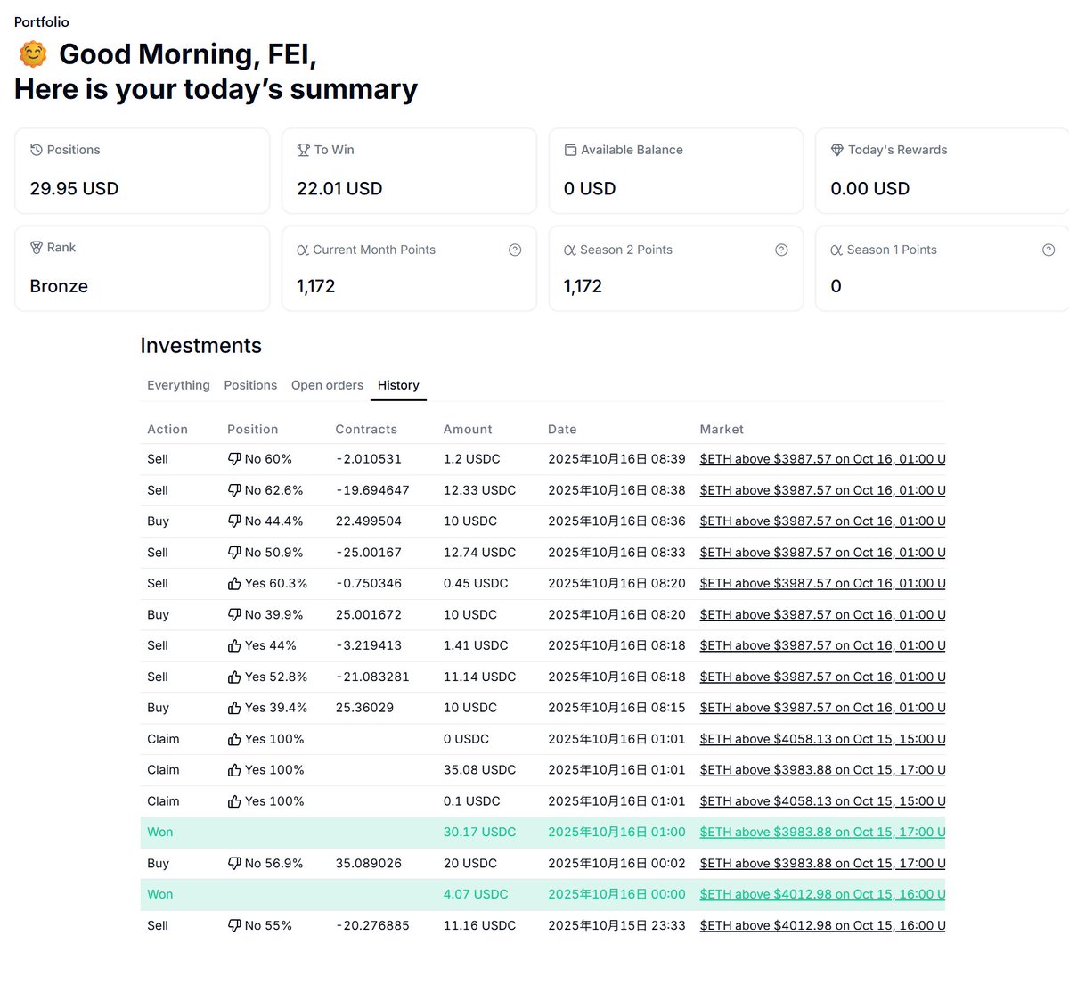This screenshot has height=985, width=1069.
Task: Click the clock icon on Positions card
Action: (37, 150)
